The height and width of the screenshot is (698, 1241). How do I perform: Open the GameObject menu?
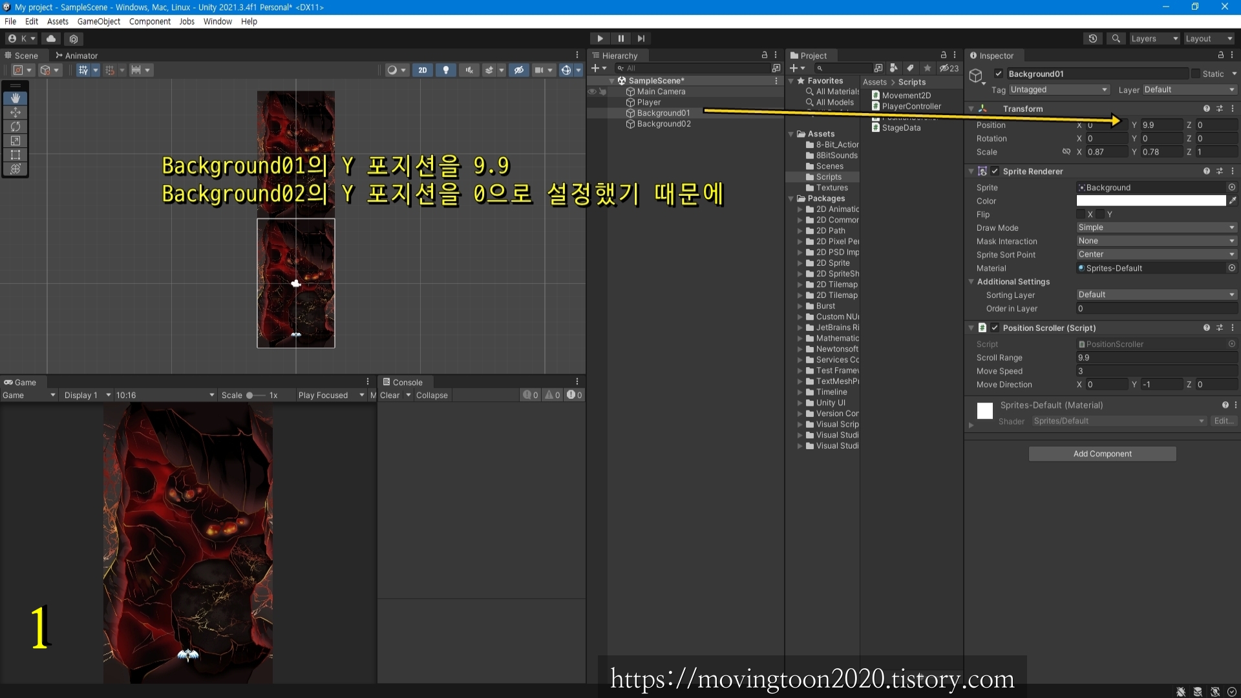98,21
